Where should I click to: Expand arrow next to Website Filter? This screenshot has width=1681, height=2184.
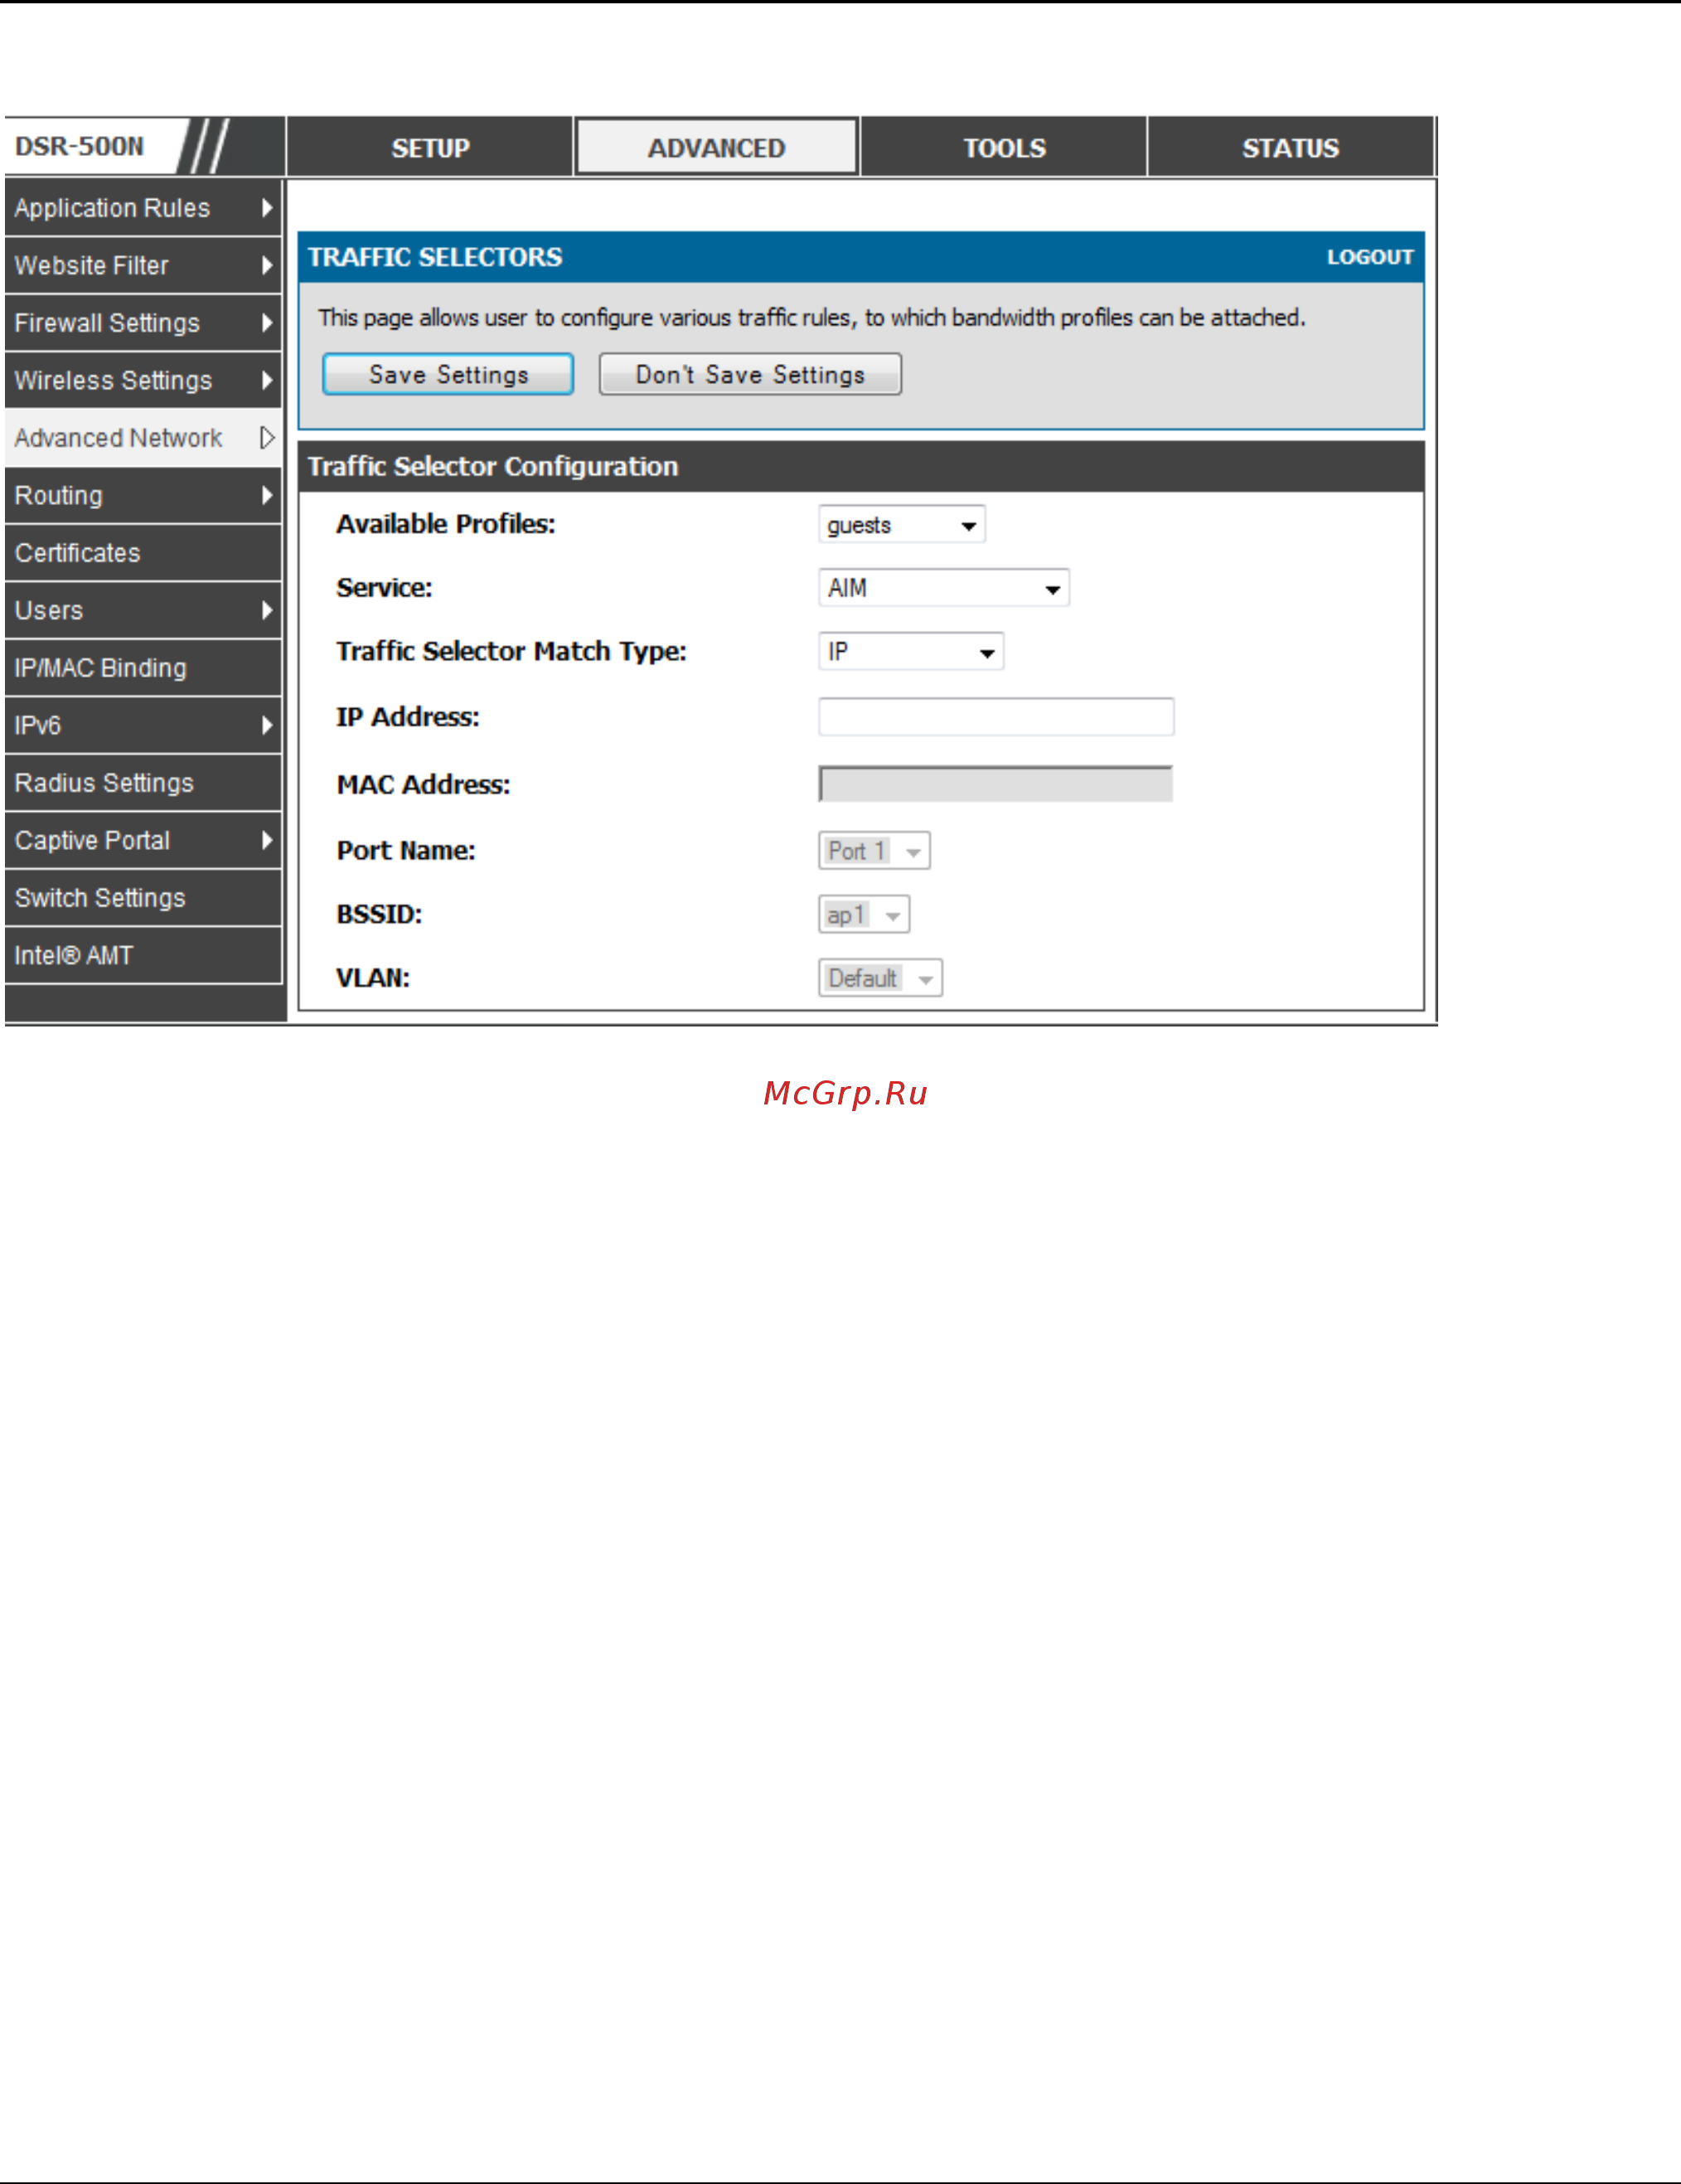(267, 266)
